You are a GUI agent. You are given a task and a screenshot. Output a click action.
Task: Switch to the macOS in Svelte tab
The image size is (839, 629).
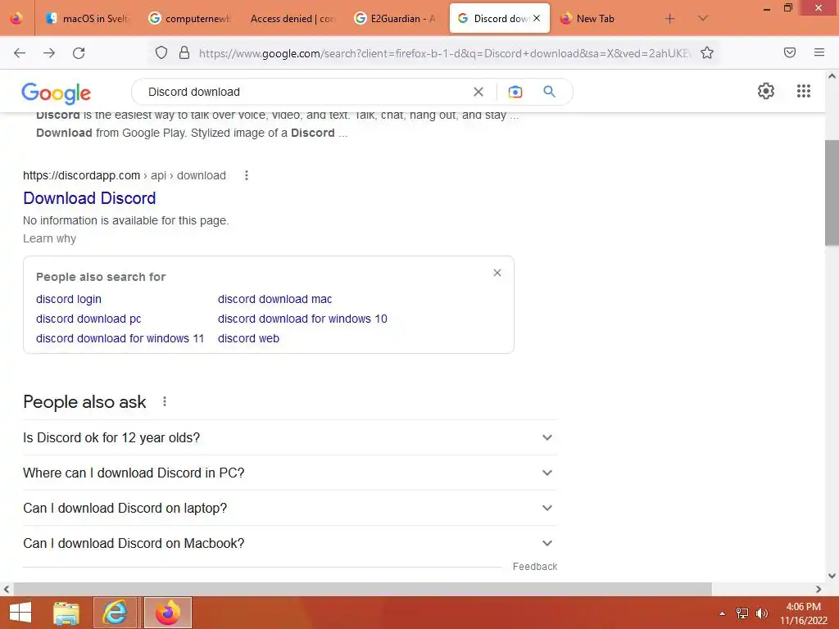[88, 19]
